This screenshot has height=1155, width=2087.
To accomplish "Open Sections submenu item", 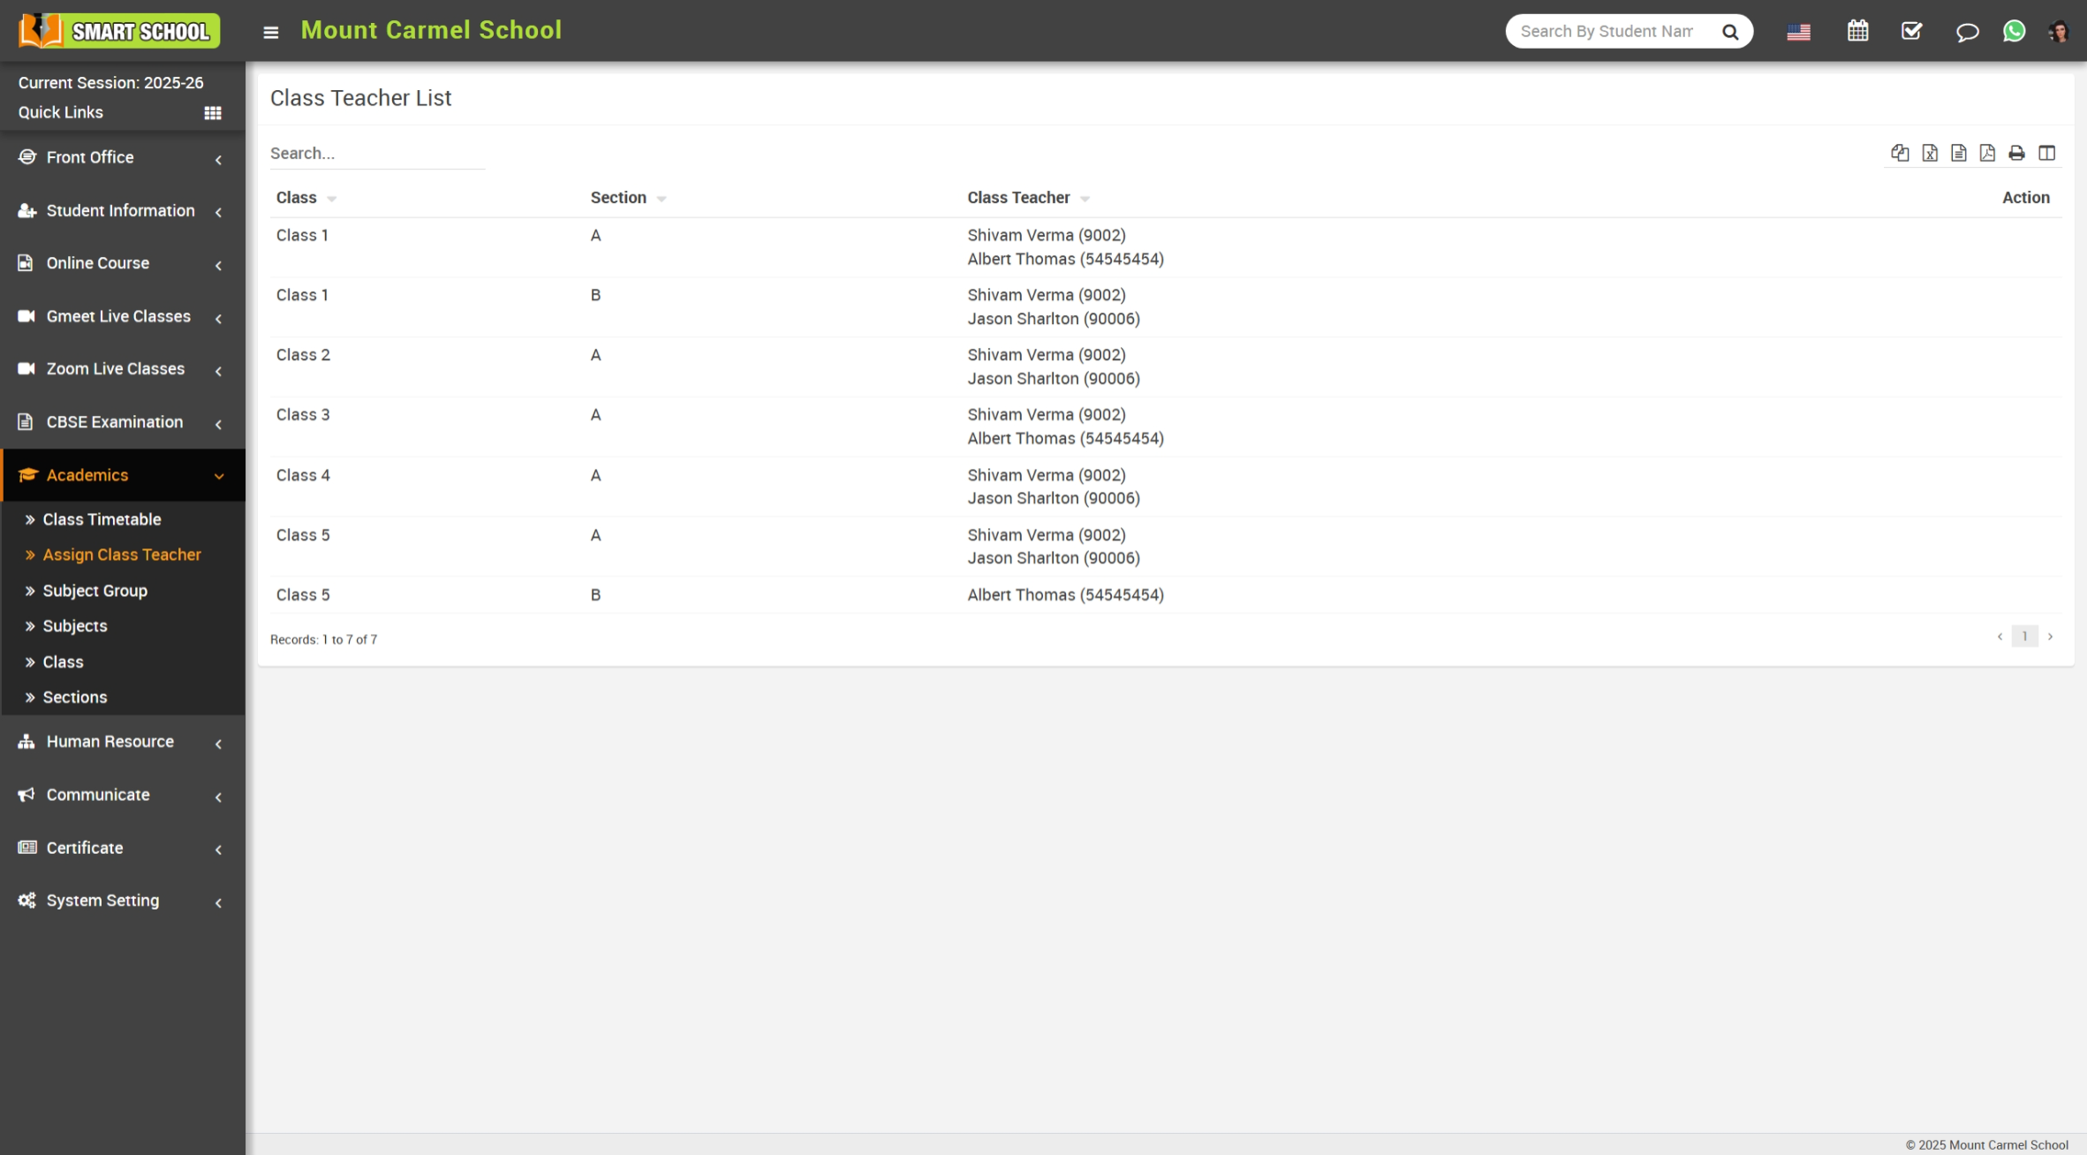I will click(75, 697).
